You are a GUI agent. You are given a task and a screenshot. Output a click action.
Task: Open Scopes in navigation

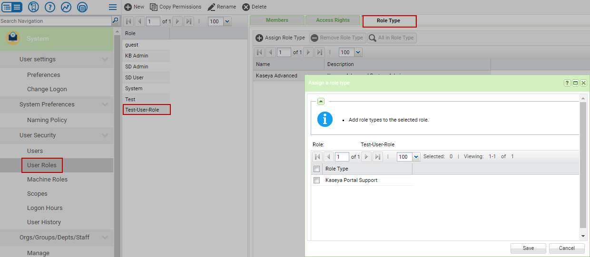point(37,194)
